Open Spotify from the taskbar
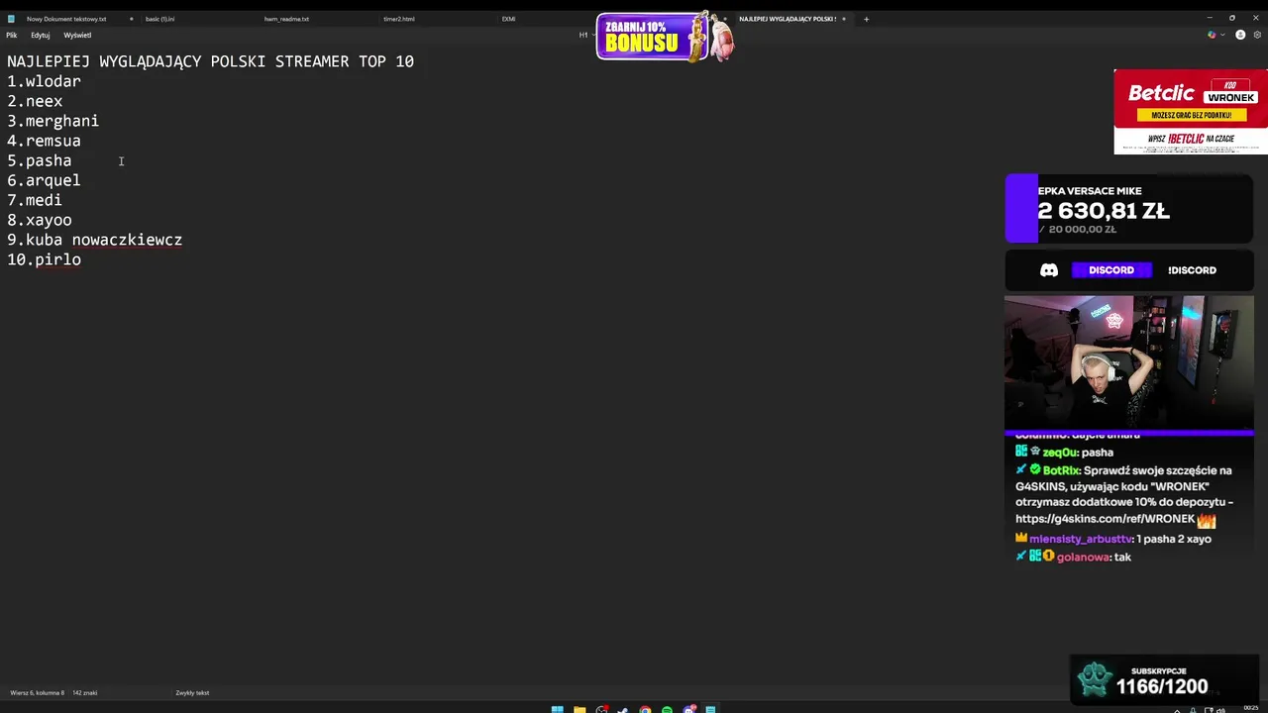 point(667,709)
